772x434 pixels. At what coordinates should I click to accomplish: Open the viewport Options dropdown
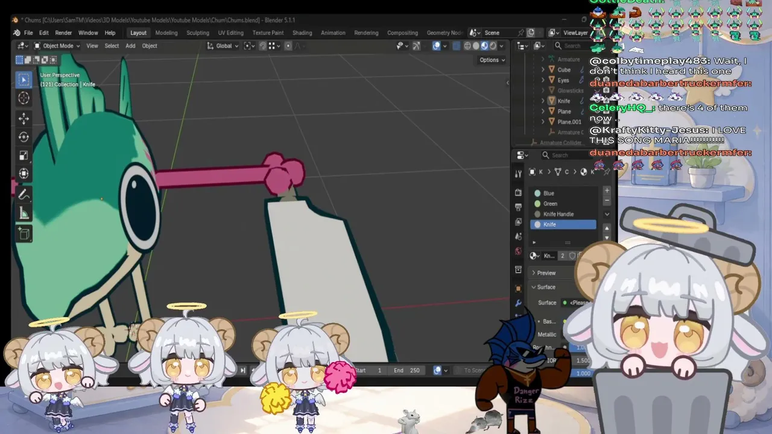pyautogui.click(x=492, y=60)
